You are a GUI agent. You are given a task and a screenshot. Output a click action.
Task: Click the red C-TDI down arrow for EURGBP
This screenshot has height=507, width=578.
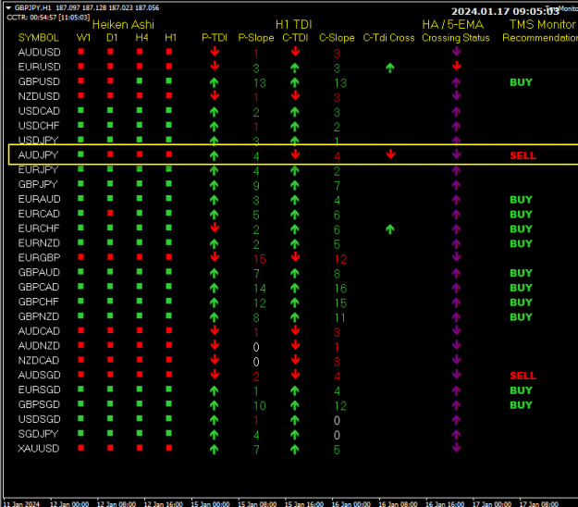point(295,257)
